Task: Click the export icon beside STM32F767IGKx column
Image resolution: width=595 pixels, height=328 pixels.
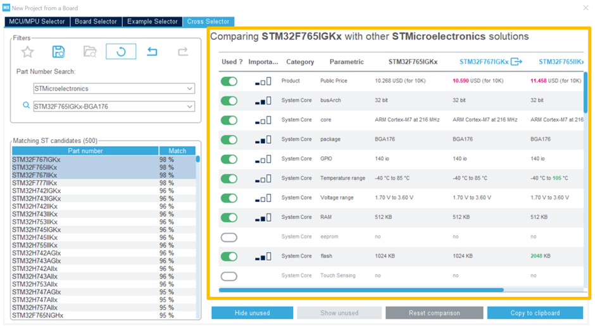Action: coord(517,62)
